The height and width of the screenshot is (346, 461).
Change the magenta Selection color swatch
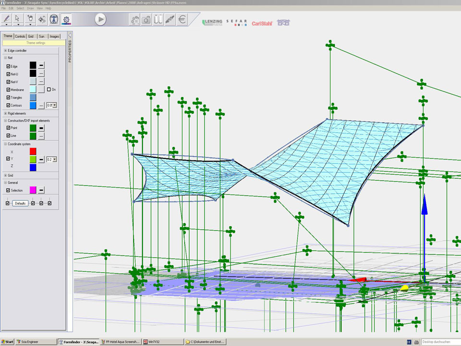click(x=33, y=190)
